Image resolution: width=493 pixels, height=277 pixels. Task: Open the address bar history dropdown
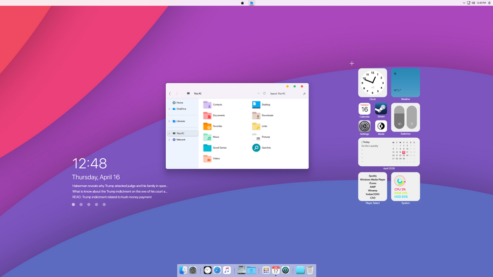(259, 94)
